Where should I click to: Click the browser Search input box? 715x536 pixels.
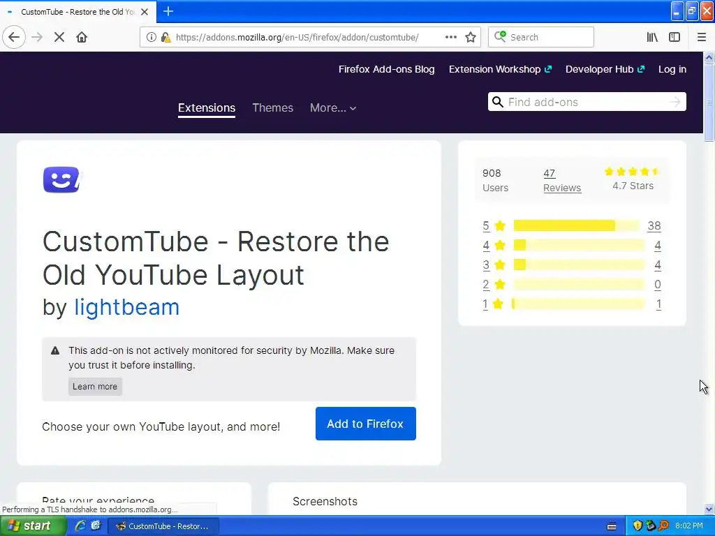[x=541, y=37]
